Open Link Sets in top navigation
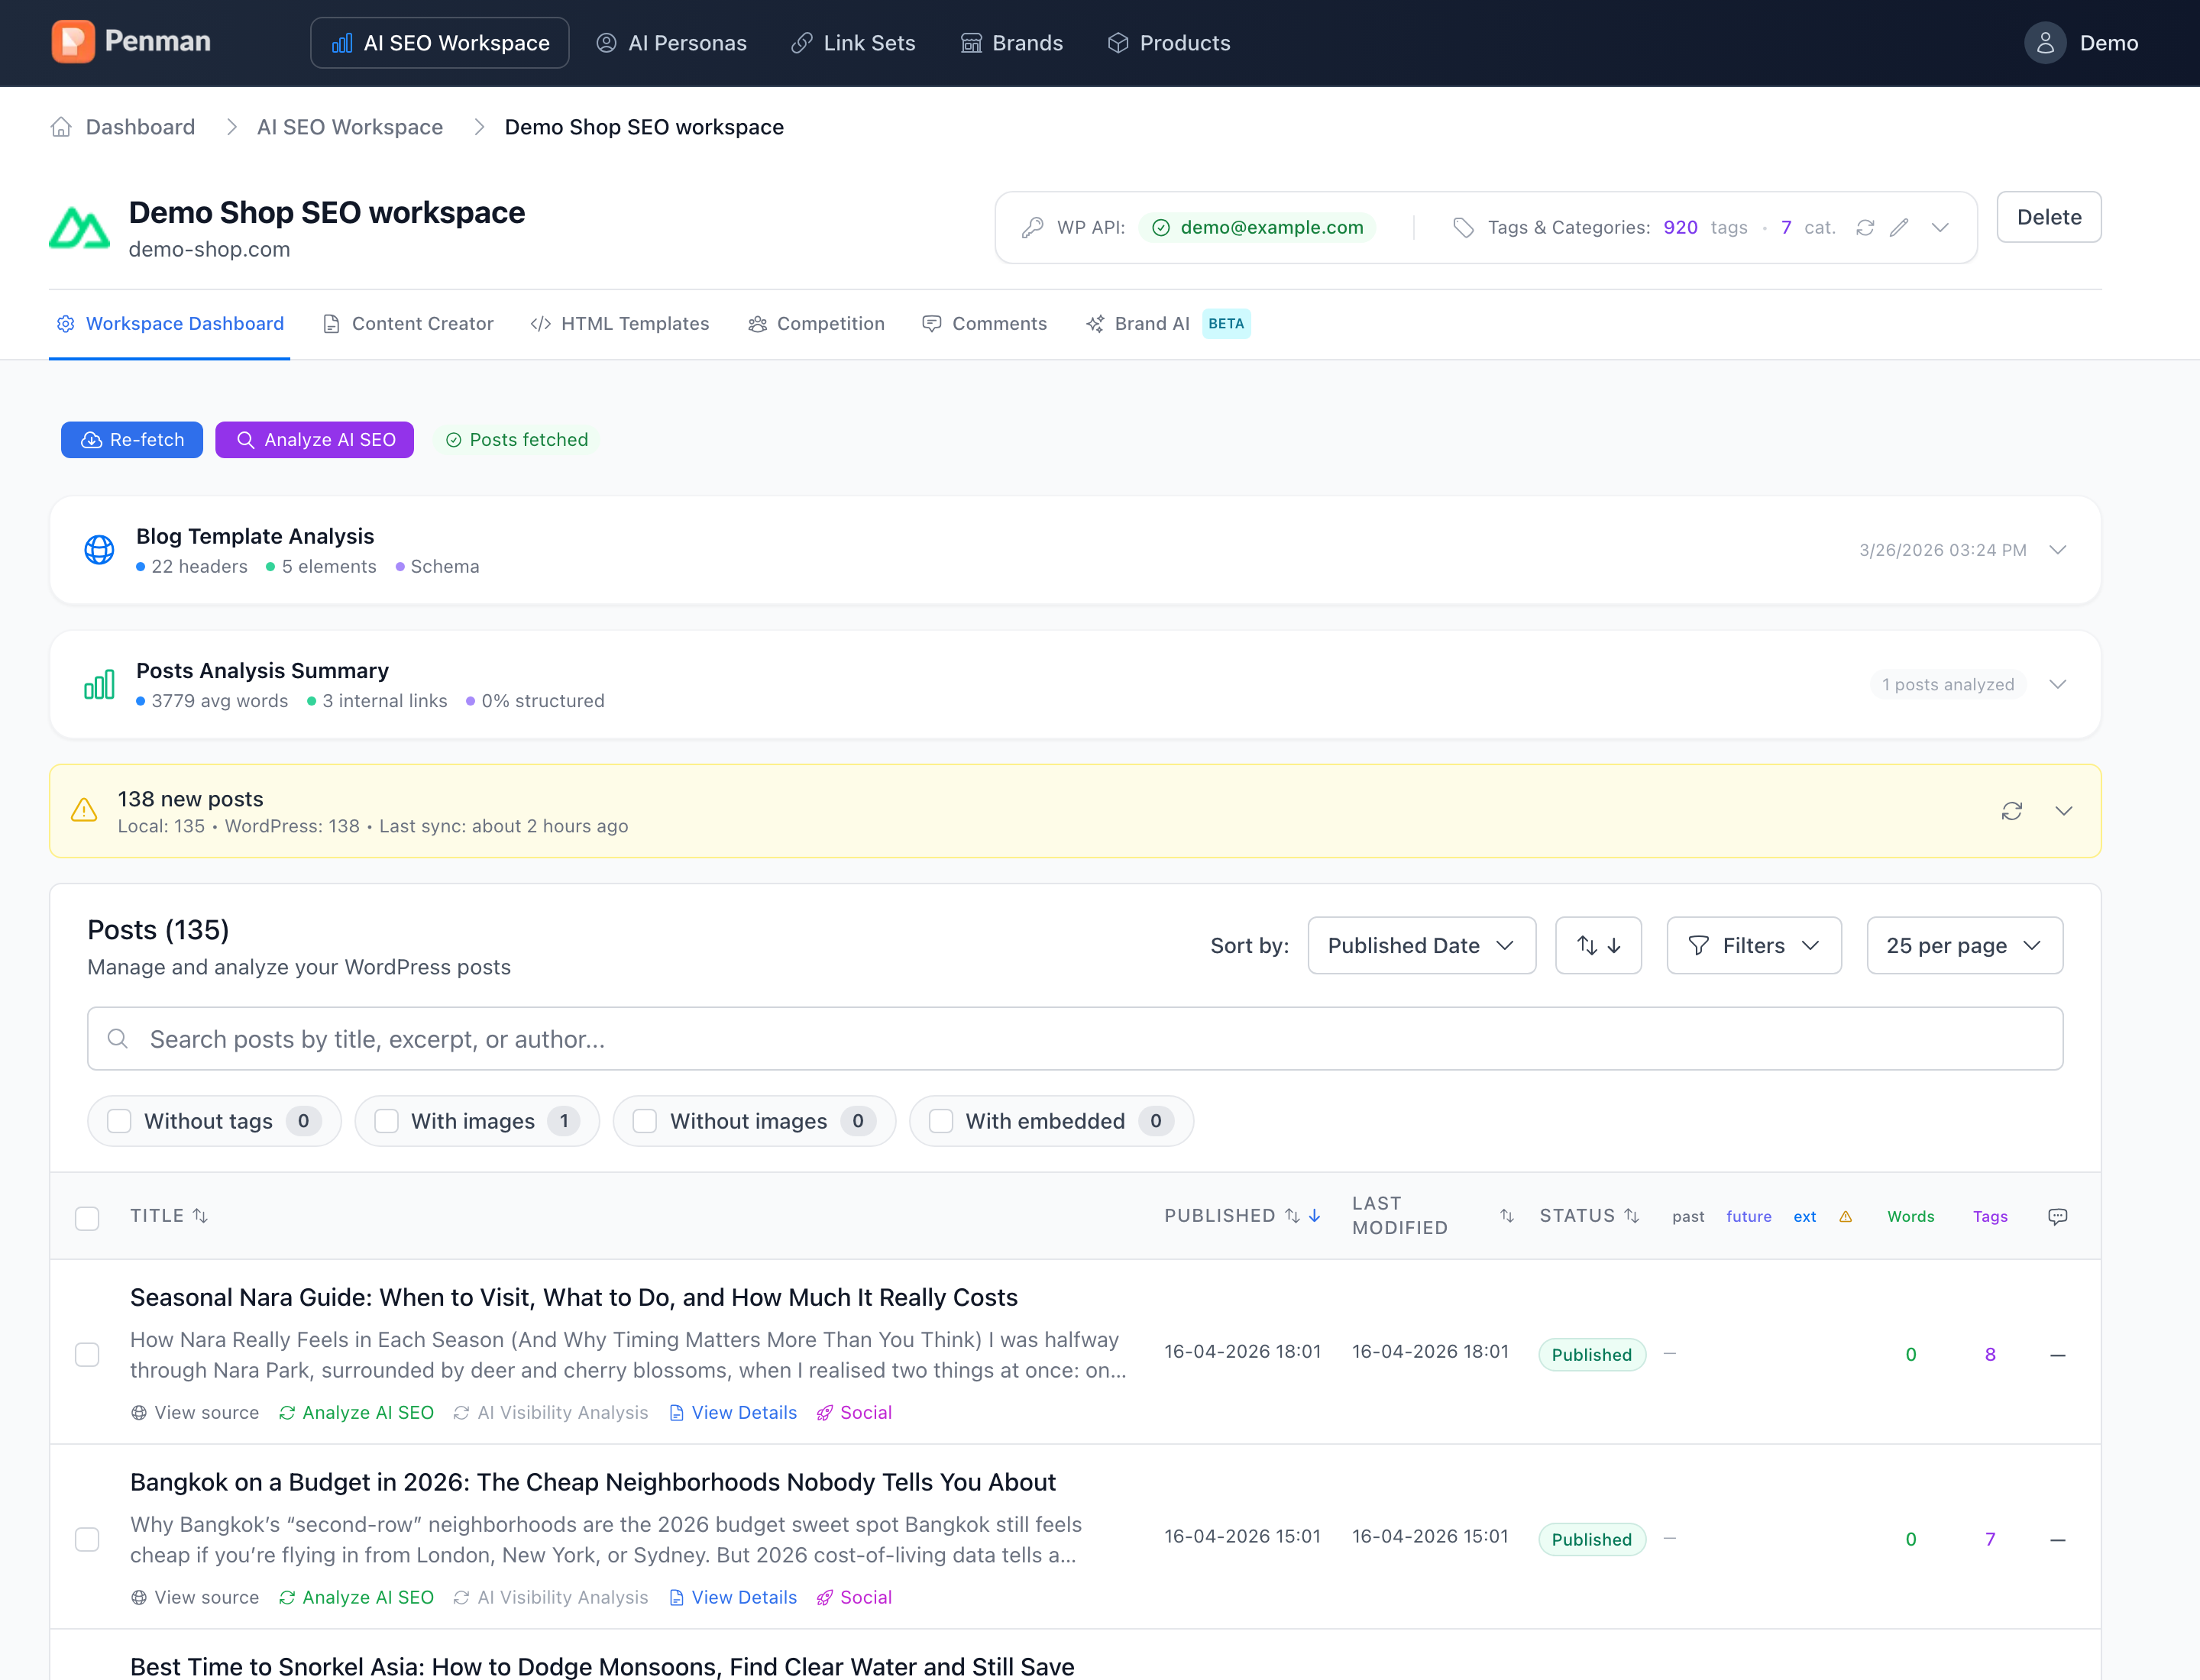Viewport: 2200px width, 1680px height. point(853,43)
